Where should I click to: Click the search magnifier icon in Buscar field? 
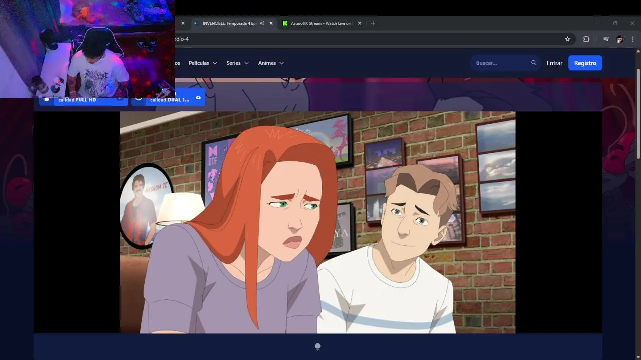pyautogui.click(x=534, y=63)
